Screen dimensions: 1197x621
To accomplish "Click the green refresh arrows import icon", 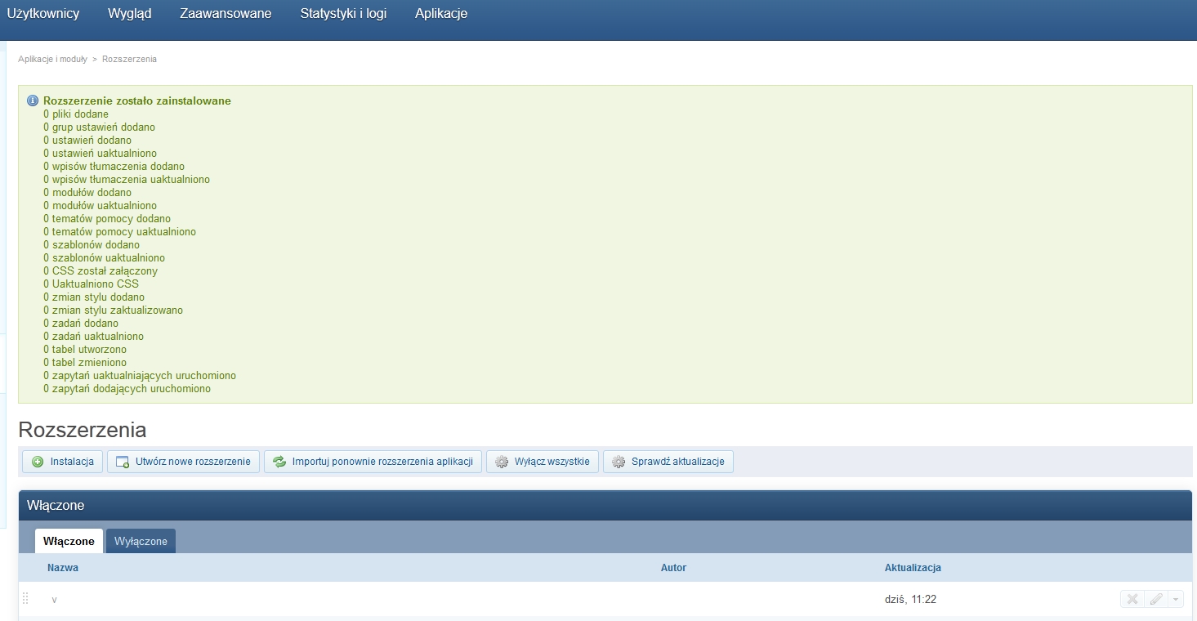I will click(x=279, y=462).
